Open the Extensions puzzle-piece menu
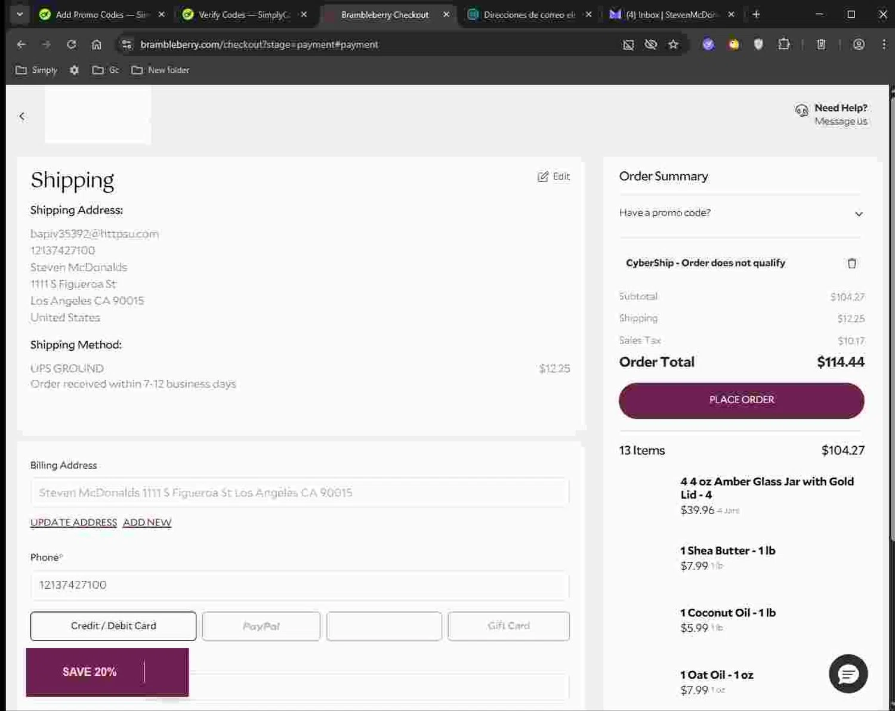895x711 pixels. pyautogui.click(x=784, y=44)
